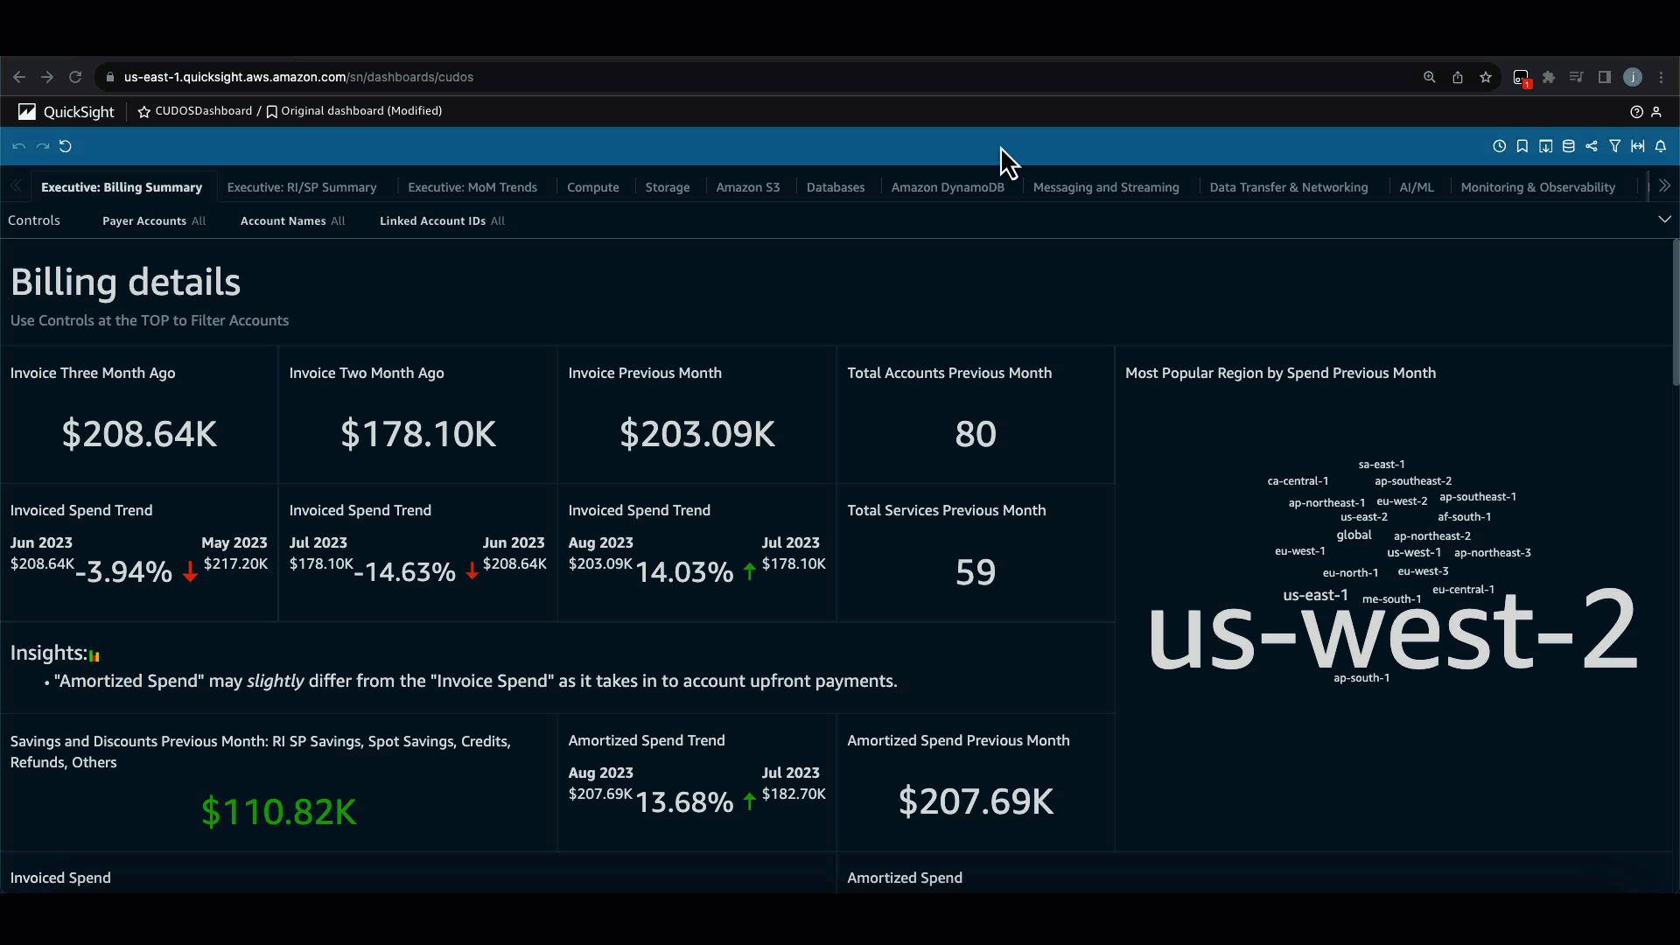
Task: Click us-east-1 in the region word cloud
Action: tap(1315, 595)
